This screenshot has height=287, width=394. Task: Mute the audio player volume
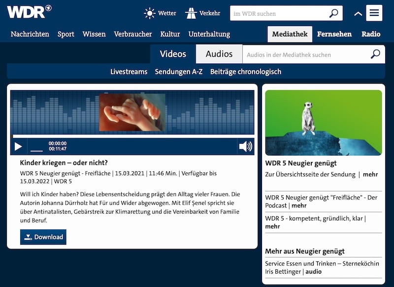coord(245,146)
